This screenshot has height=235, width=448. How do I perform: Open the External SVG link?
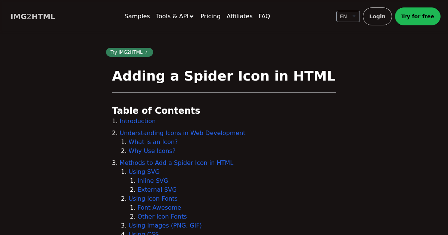point(157,190)
